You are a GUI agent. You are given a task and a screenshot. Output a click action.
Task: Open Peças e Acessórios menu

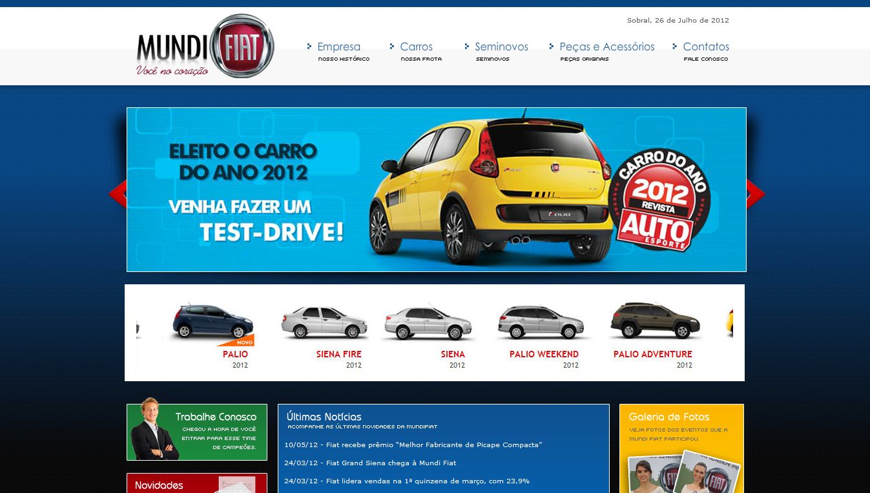(607, 47)
